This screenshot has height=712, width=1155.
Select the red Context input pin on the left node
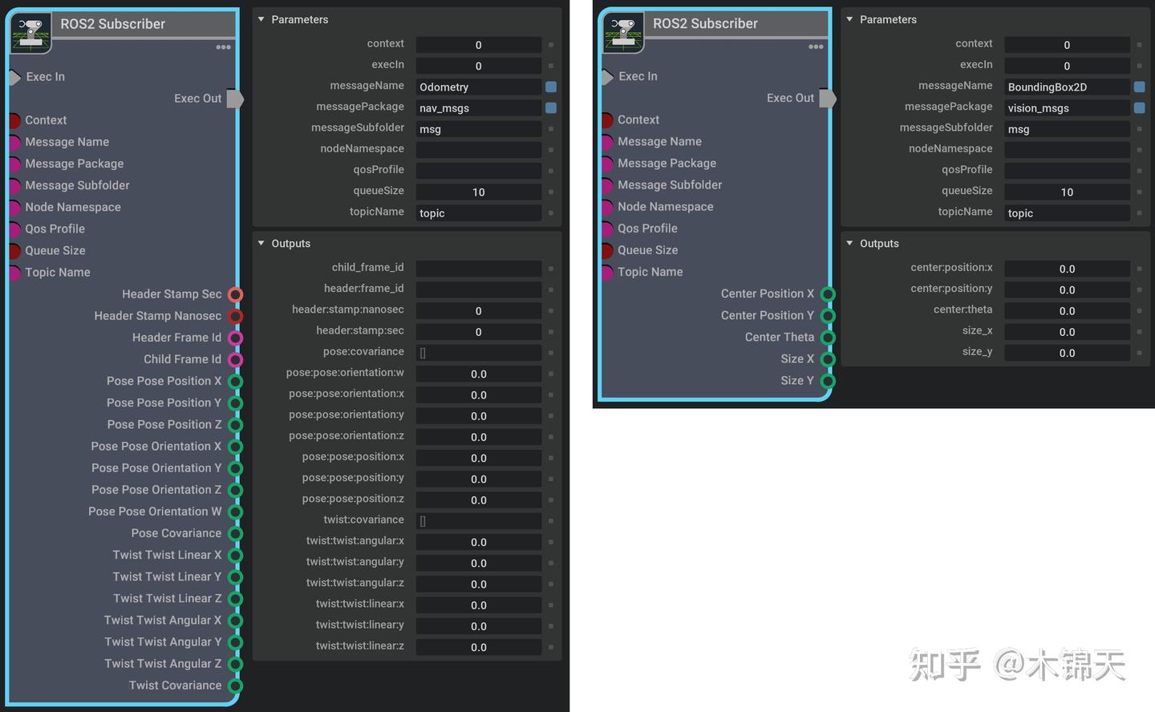(x=14, y=119)
